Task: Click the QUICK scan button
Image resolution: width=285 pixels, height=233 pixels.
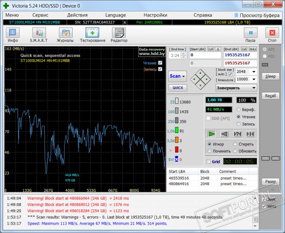Action: tap(178, 88)
